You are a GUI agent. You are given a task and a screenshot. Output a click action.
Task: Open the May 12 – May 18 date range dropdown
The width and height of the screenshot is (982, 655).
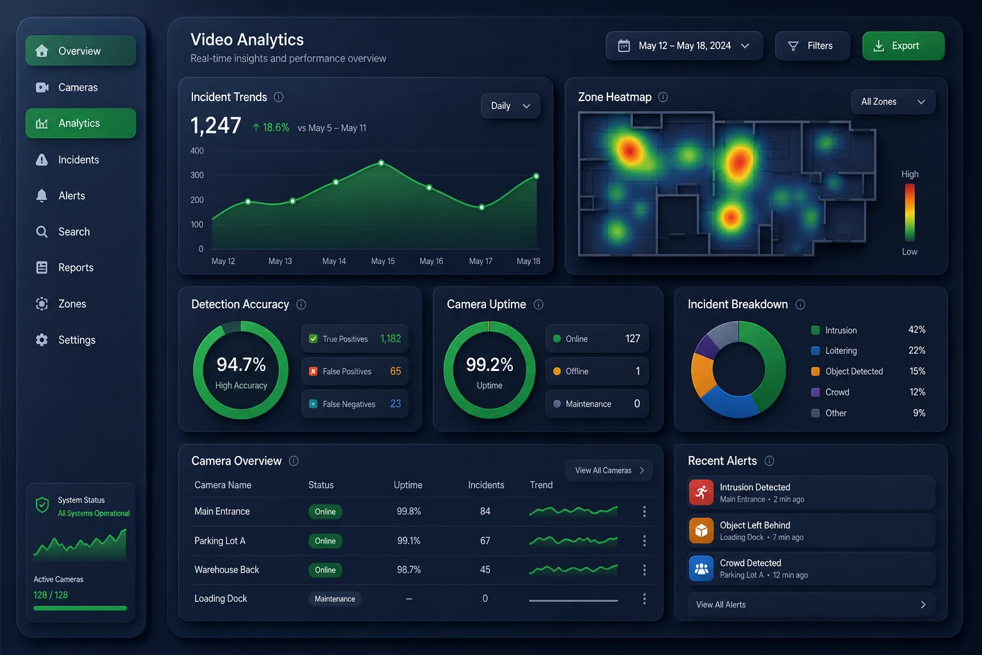click(684, 46)
